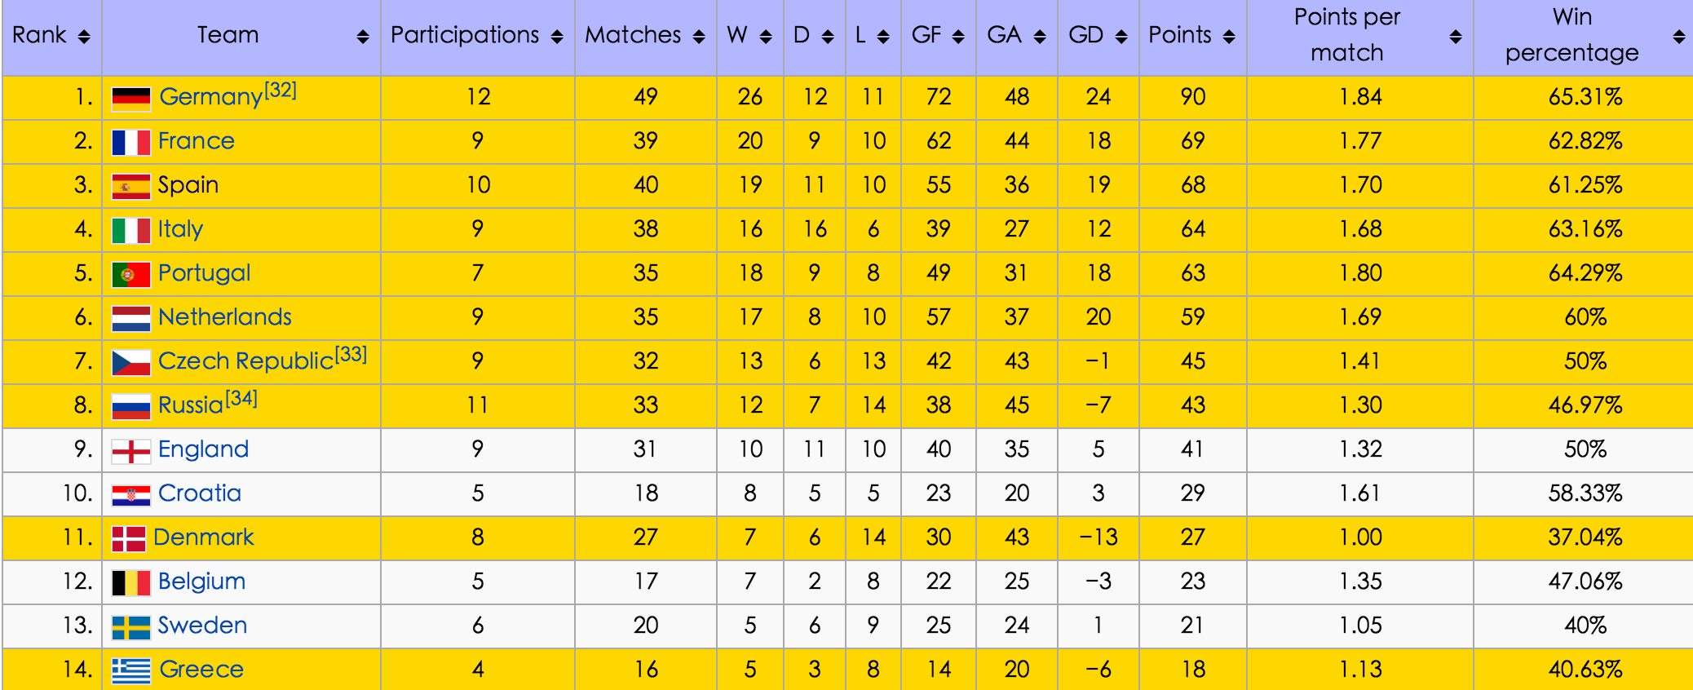
Task: Click the Sweden flag icon
Action: click(131, 627)
